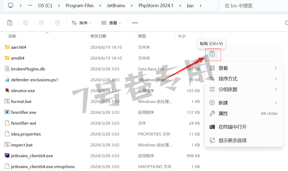Choose 显示更多选项 from the context menu

(x=243, y=141)
